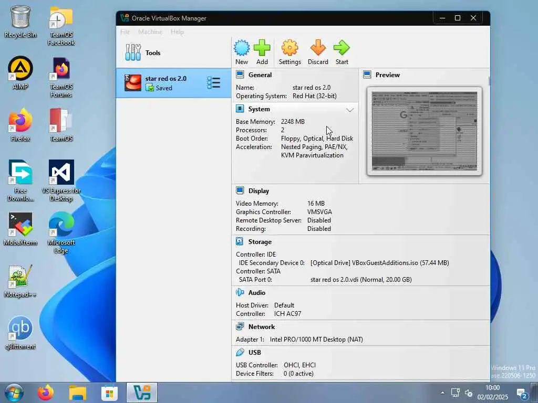Screen dimensions: 538x403
Task: Click the VM preview thumbnail
Action: (x=424, y=131)
